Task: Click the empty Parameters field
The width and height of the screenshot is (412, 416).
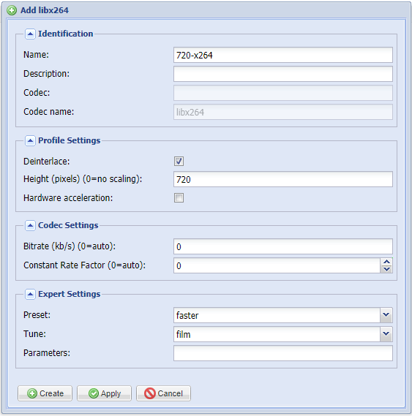Action: click(283, 353)
